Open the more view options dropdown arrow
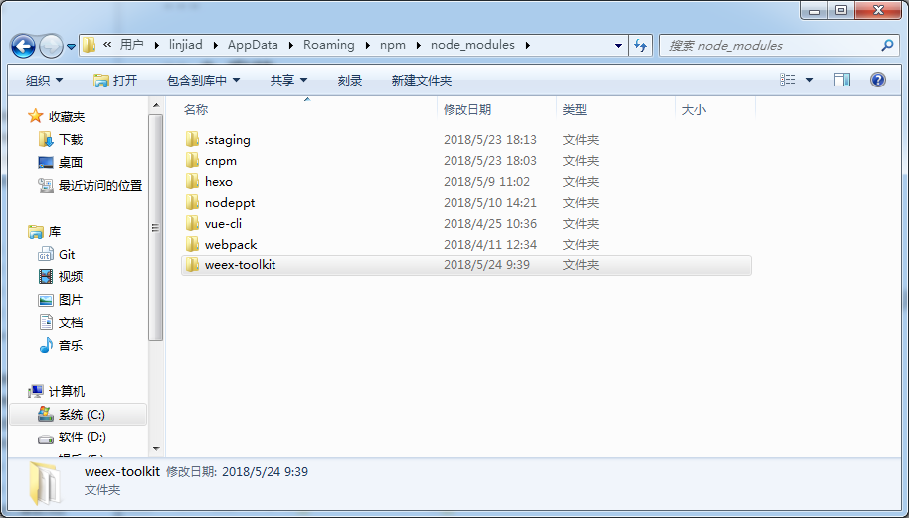Image resolution: width=909 pixels, height=518 pixels. tap(810, 80)
